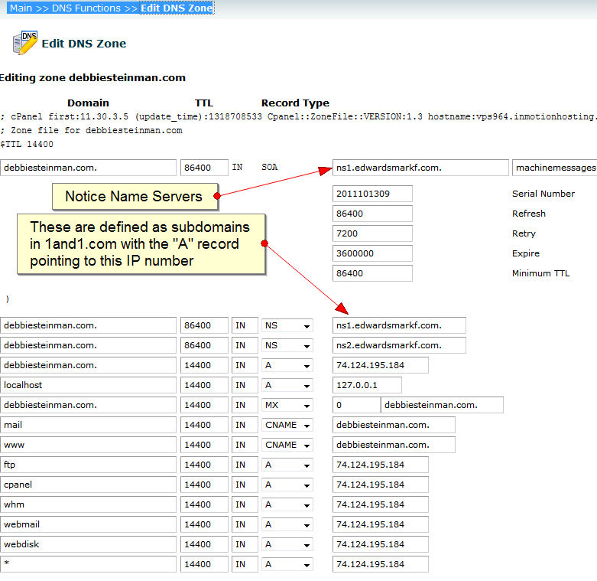Click the "Serial Number" label text
Screen dimensions: 597x581
[x=543, y=194]
